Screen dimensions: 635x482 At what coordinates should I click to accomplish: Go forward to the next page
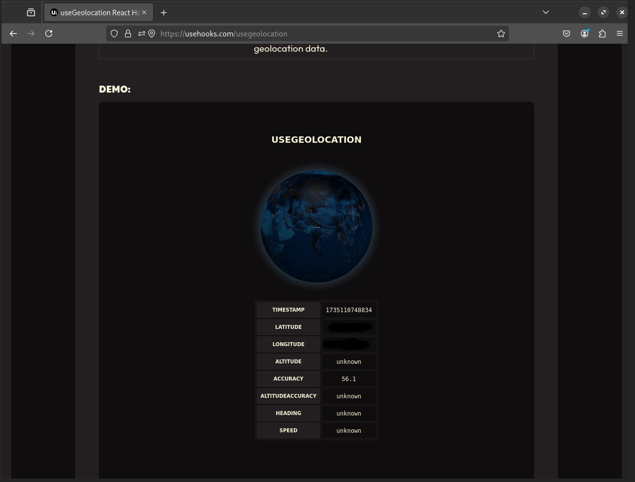31,33
